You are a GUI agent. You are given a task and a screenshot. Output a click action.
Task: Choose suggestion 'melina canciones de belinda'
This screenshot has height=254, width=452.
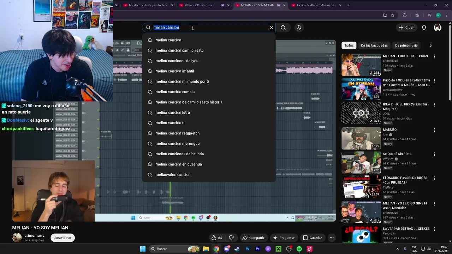coord(209,154)
